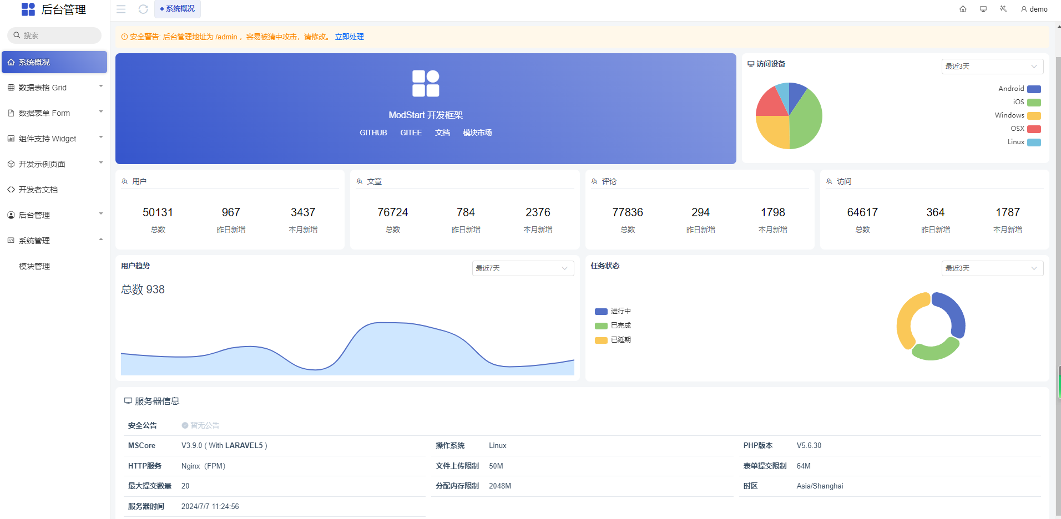The width and height of the screenshot is (1061, 519).
Task: Open 访问设备 time range dropdown
Action: tap(992, 67)
